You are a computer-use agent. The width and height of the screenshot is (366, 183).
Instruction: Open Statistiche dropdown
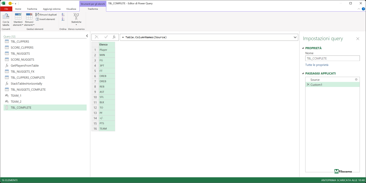click(x=76, y=20)
